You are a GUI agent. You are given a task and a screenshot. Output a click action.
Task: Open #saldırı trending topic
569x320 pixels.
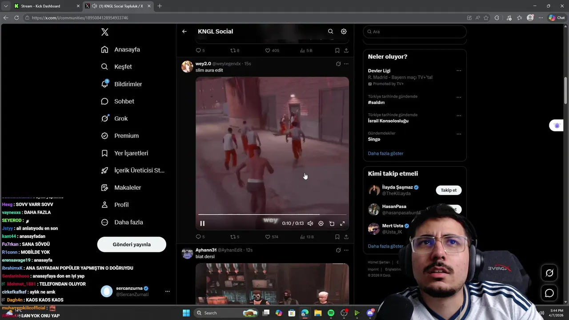tap(376, 103)
